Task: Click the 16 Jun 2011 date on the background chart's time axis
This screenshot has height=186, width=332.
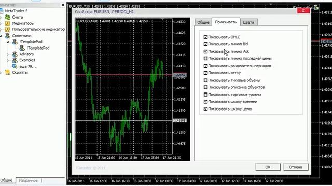Action: pyautogui.click(x=76, y=181)
